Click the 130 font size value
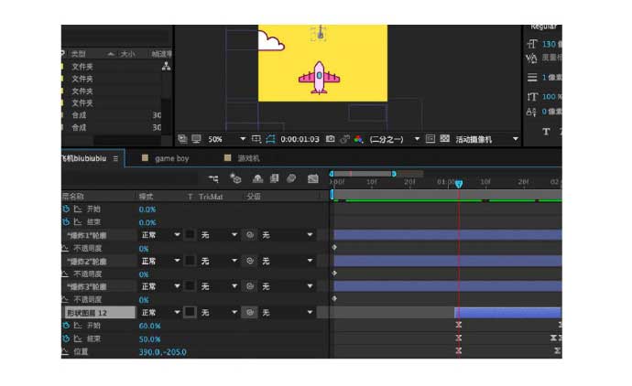The width and height of the screenshot is (632, 386). coord(549,44)
